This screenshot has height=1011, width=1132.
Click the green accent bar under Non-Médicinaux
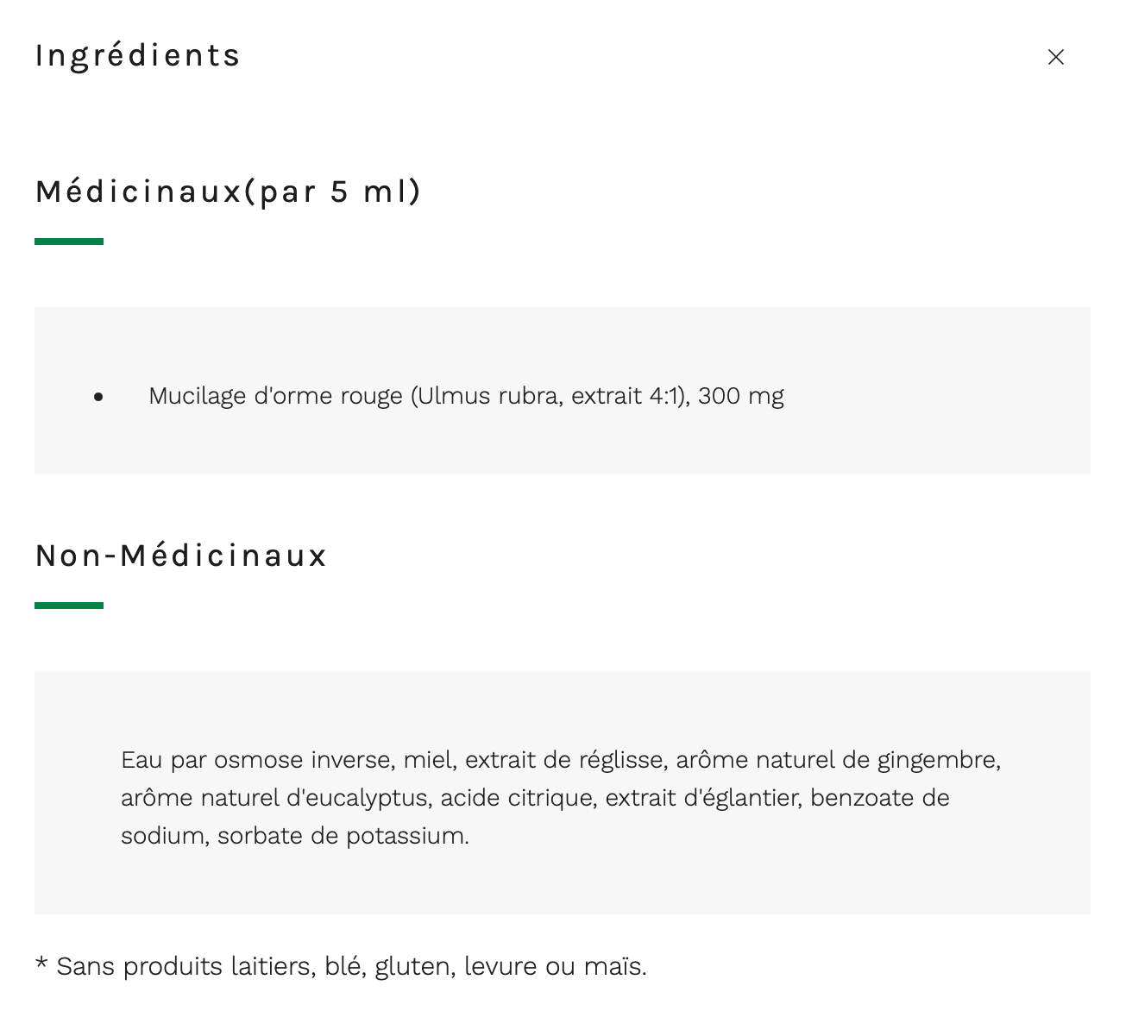(67, 606)
